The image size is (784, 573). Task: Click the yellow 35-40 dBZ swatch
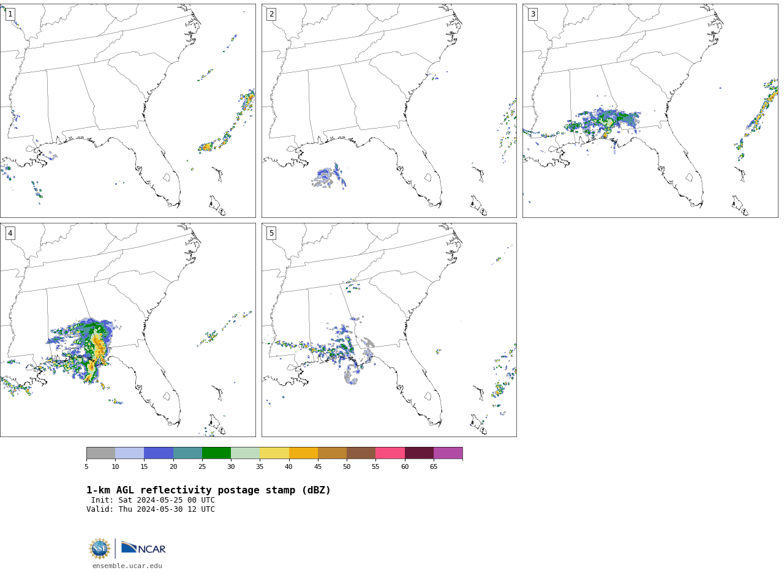pos(274,453)
